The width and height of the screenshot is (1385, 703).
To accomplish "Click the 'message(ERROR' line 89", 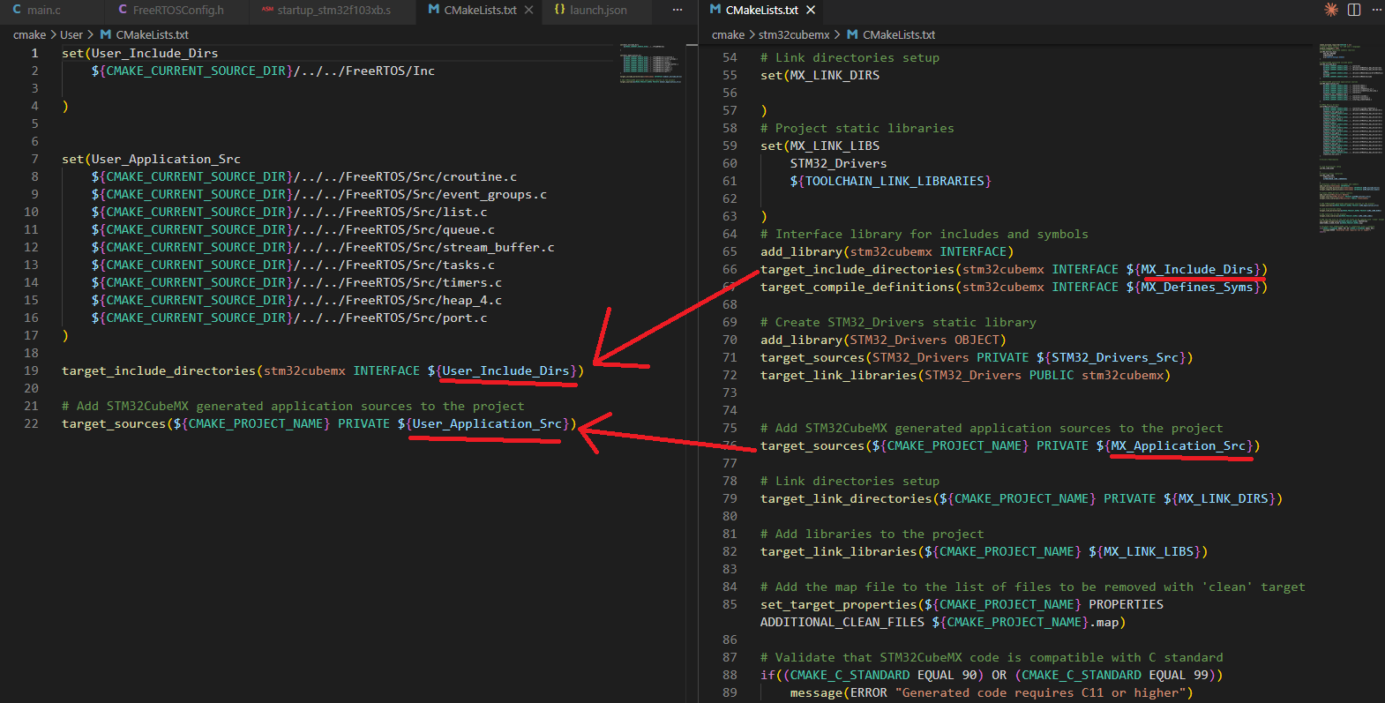I will click(992, 692).
